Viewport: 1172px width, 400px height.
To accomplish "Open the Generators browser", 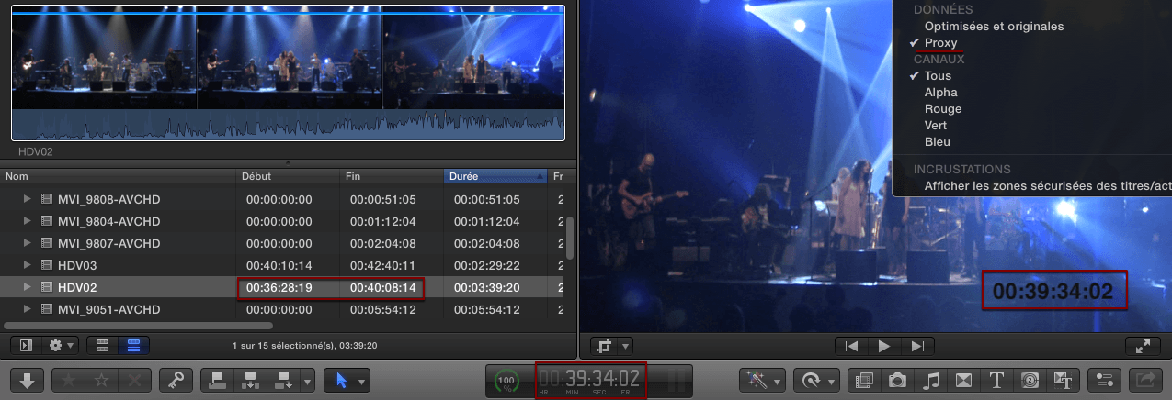I will (x=1030, y=380).
